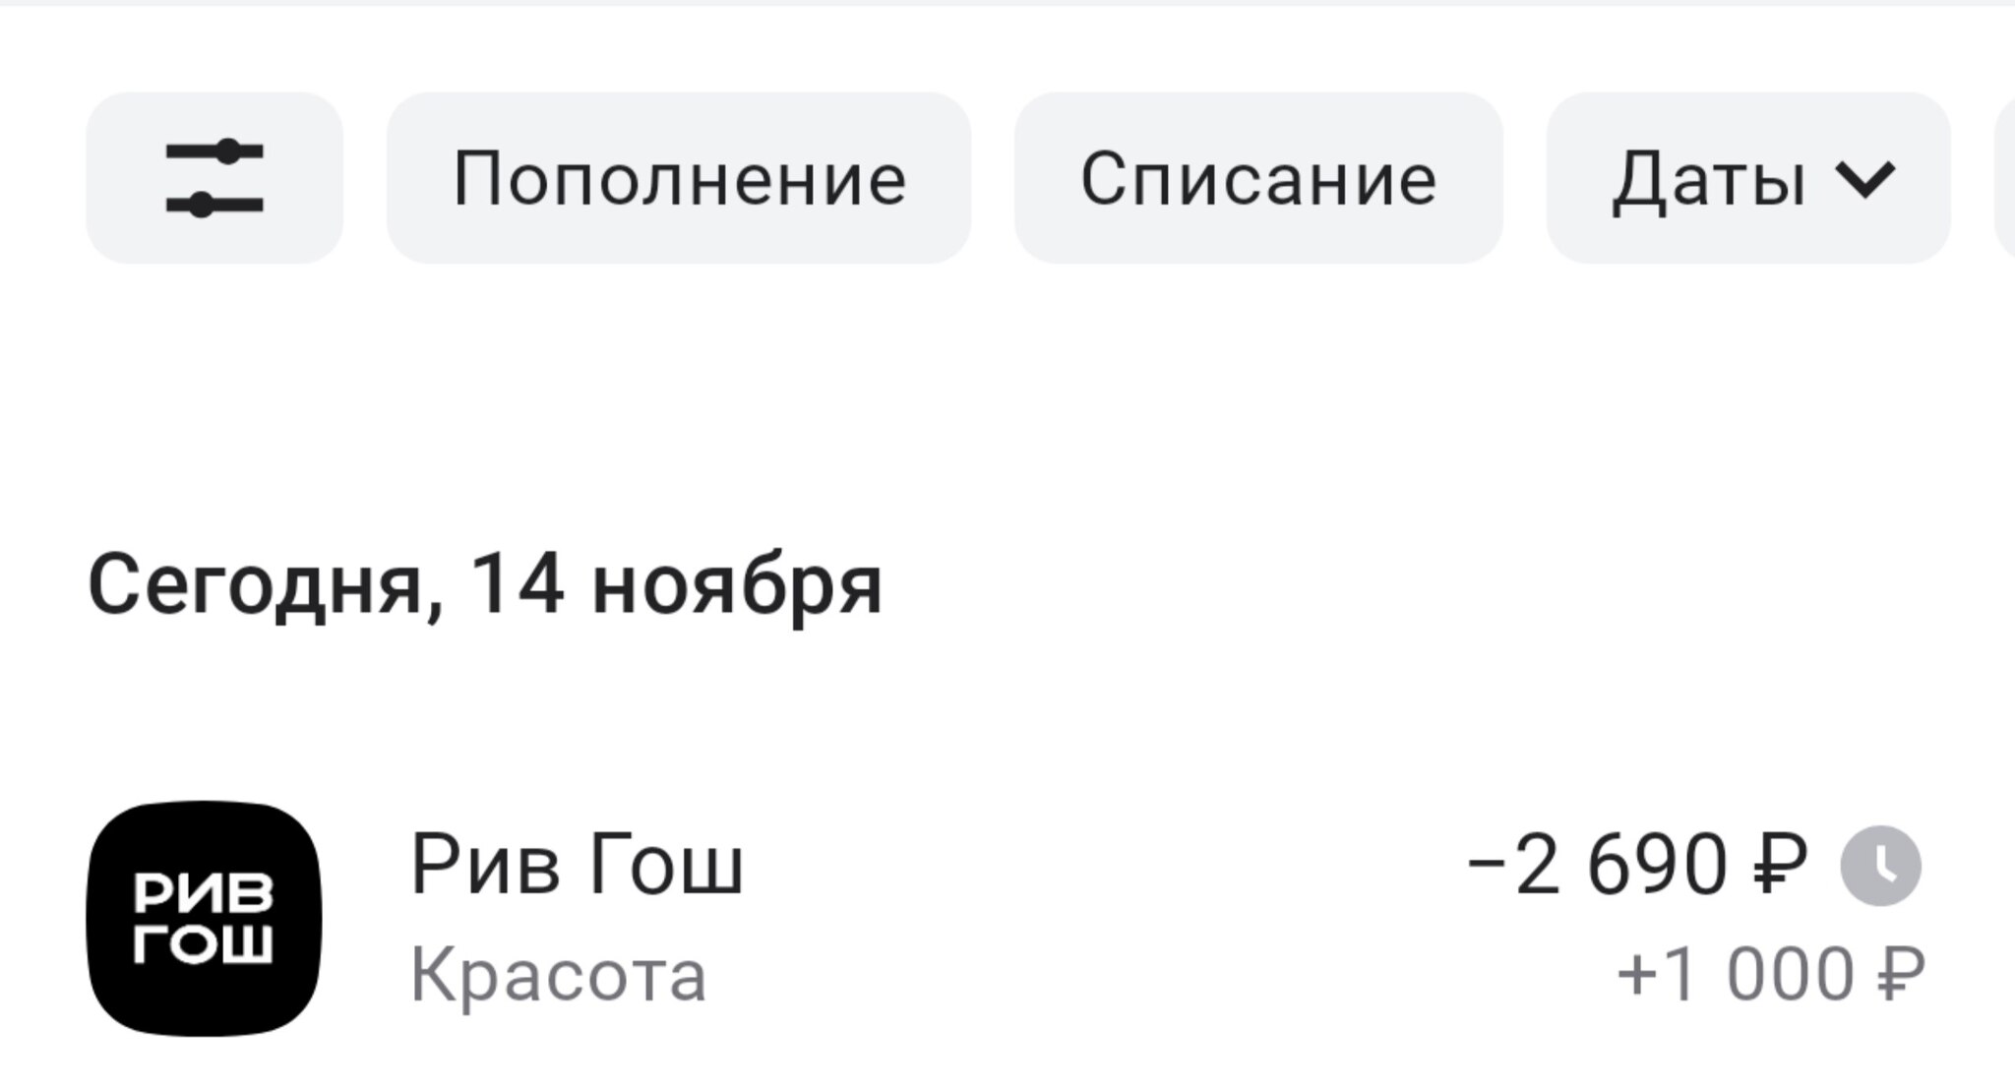Screen dimensions: 2015x1090
Task: Toggle the Пополнение filter chip
Action: 679,178
